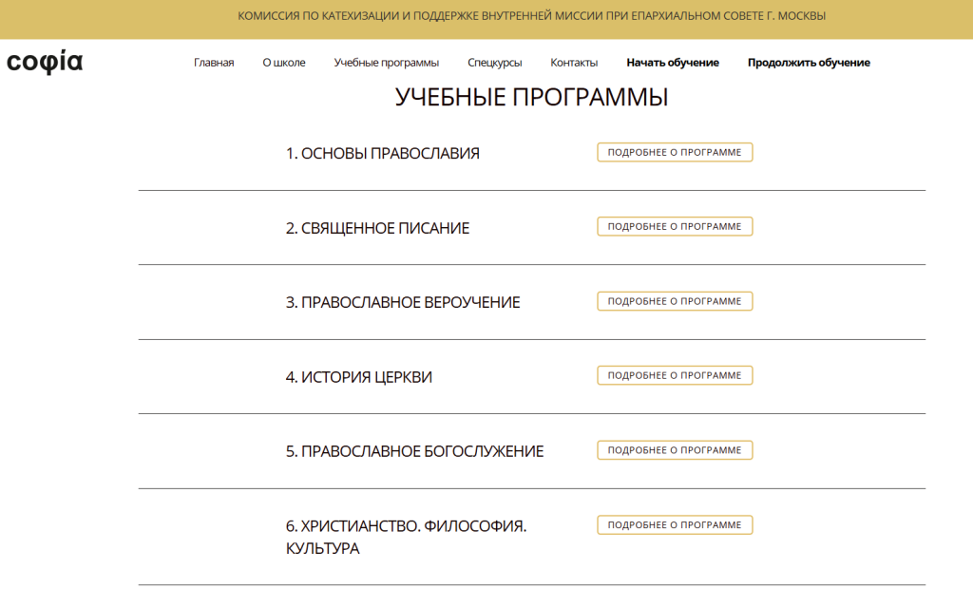View details of История церкви program
This screenshot has width=973, height=607.
(675, 375)
